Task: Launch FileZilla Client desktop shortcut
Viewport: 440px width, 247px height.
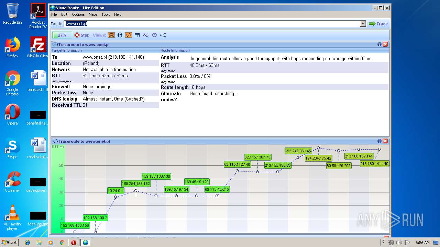Action: [38, 47]
